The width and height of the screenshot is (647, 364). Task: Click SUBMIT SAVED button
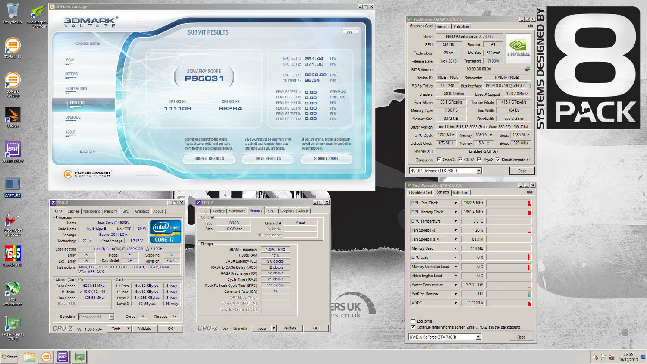pyautogui.click(x=327, y=159)
